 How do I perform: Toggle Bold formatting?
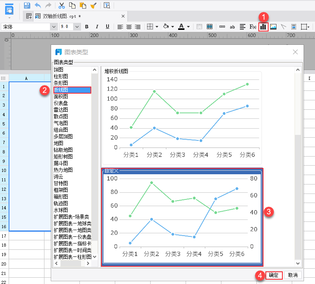pos(87,27)
